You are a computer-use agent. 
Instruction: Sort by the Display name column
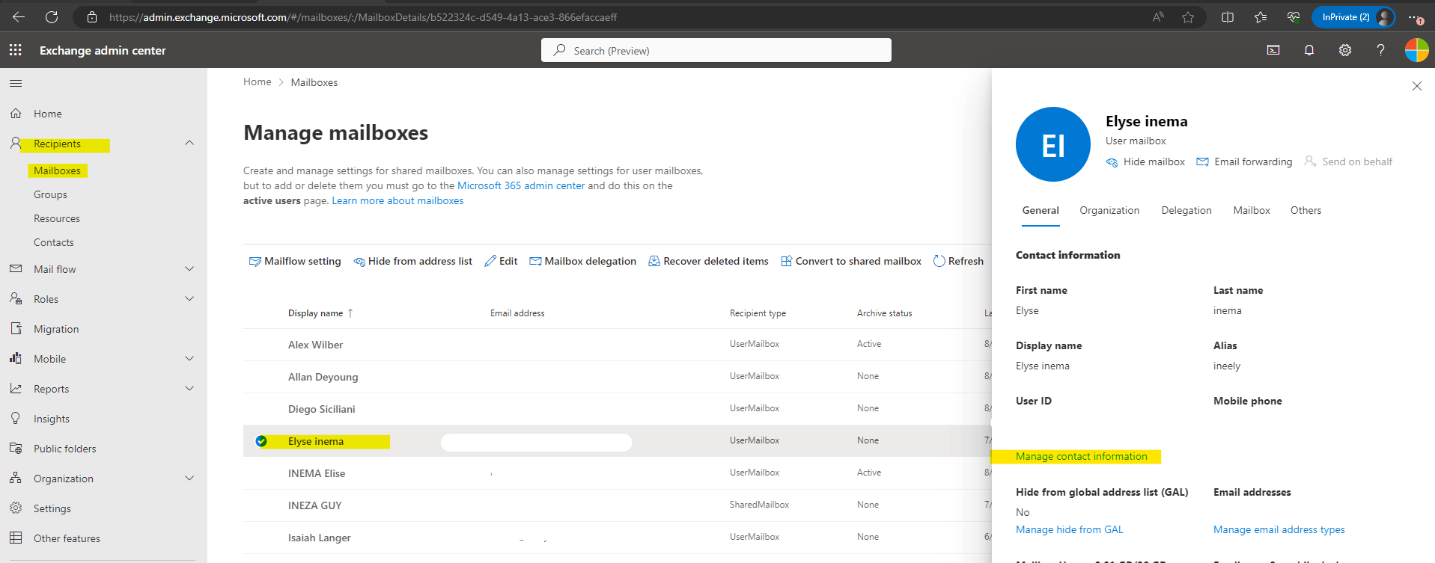coord(320,313)
